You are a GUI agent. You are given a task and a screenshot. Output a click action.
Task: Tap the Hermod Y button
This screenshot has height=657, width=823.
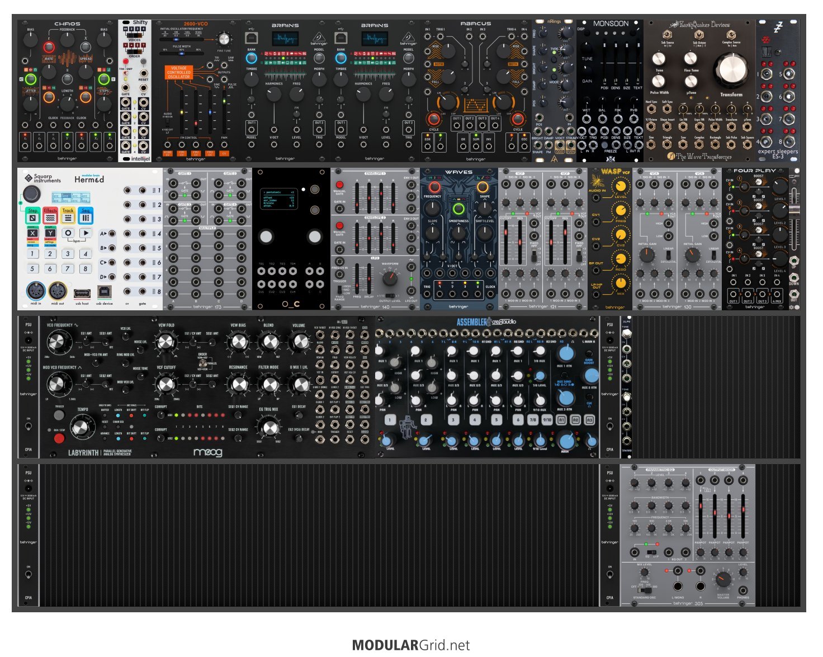coord(50,233)
